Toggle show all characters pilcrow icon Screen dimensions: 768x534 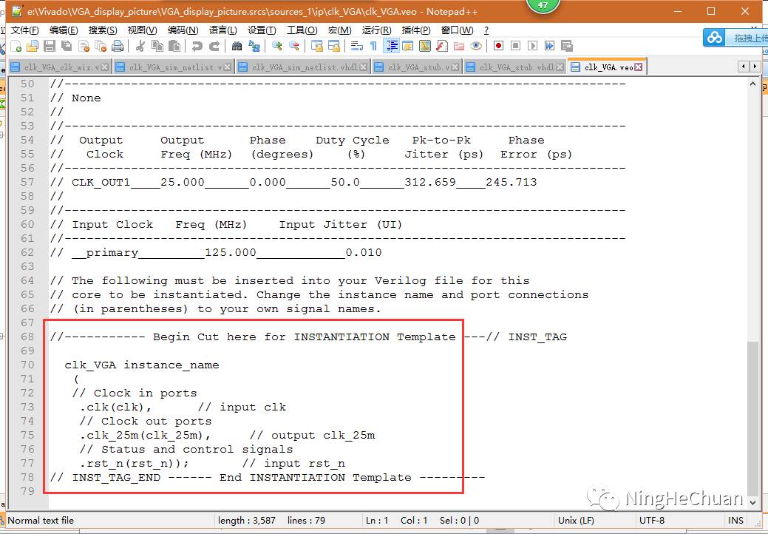click(373, 46)
